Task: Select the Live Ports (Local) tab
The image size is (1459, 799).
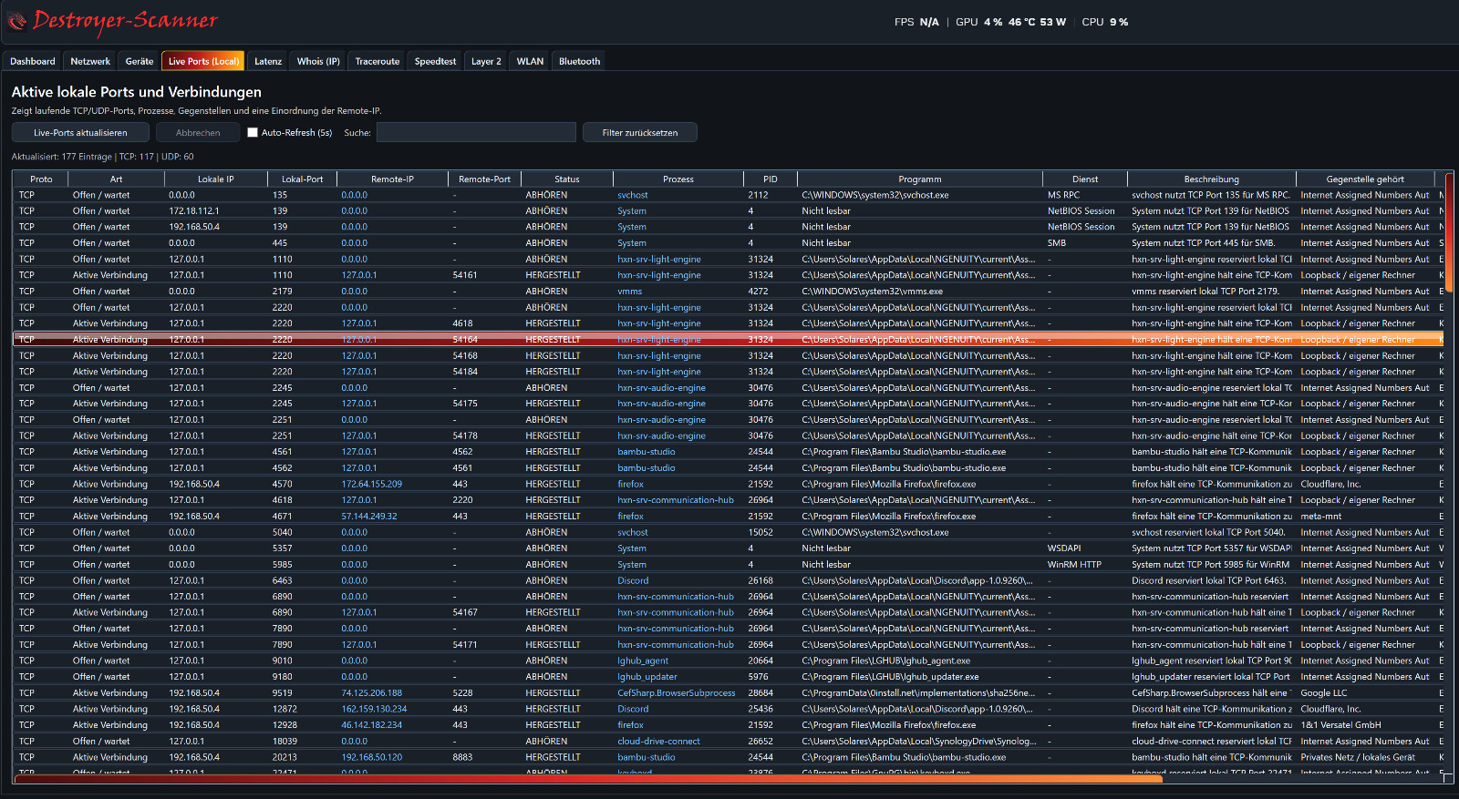Action: [203, 61]
